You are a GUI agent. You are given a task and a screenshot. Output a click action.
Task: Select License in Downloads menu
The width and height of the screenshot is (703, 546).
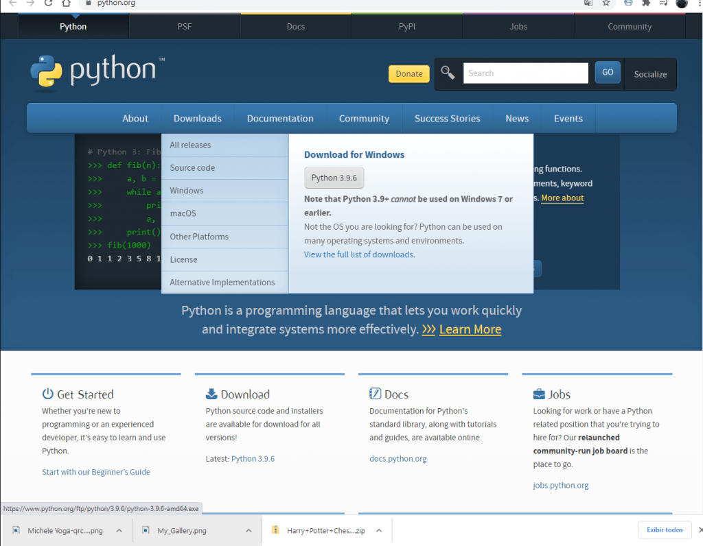coord(224,260)
